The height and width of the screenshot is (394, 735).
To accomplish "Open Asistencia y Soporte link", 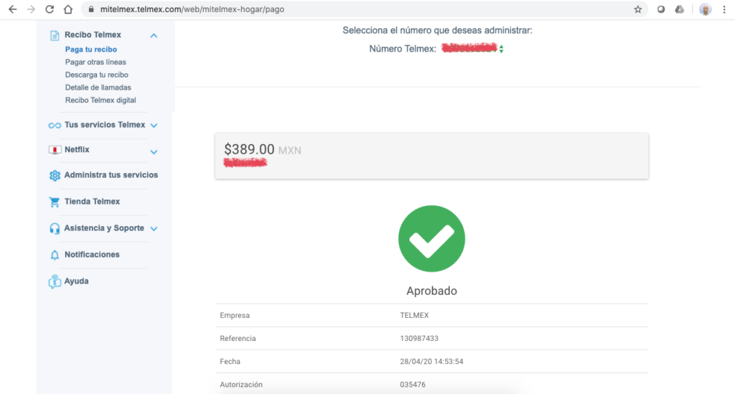I will tap(104, 228).
